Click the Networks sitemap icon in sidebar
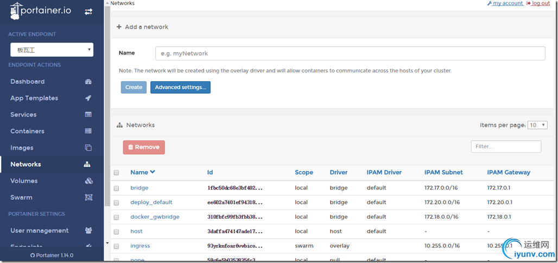The image size is (558, 263). [x=87, y=165]
